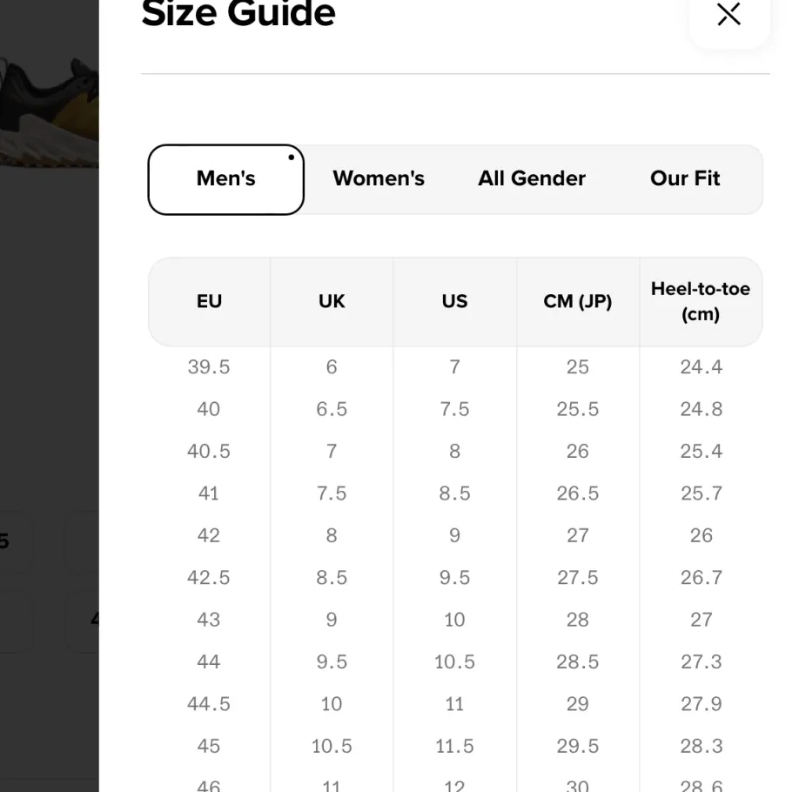792x792 pixels.
Task: Close the Size Guide panel
Action: point(728,14)
